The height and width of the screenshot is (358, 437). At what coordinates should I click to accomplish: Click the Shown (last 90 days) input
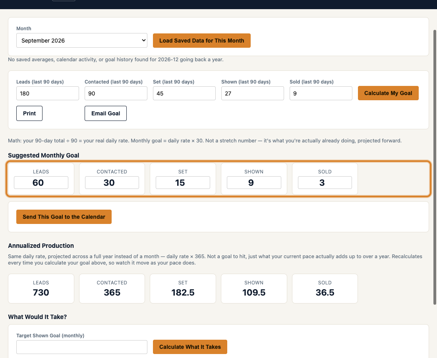(x=253, y=93)
